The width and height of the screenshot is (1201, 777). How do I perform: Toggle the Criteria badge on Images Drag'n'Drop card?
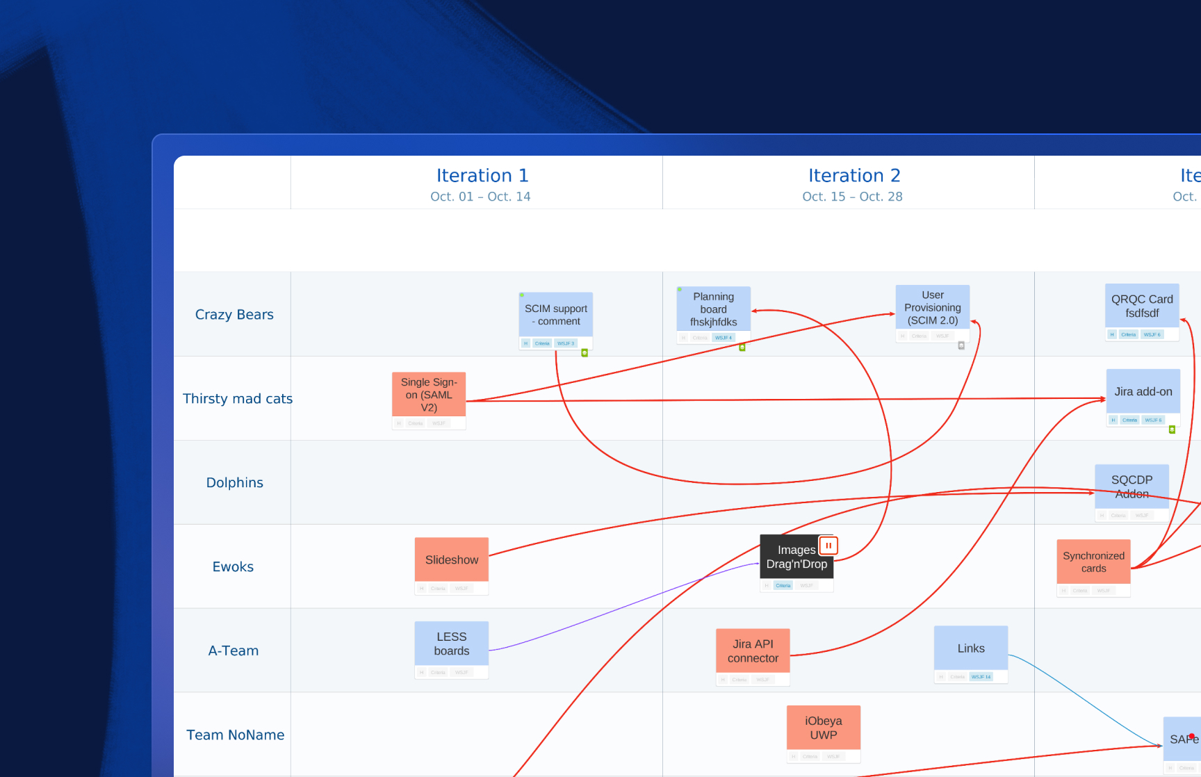783,585
